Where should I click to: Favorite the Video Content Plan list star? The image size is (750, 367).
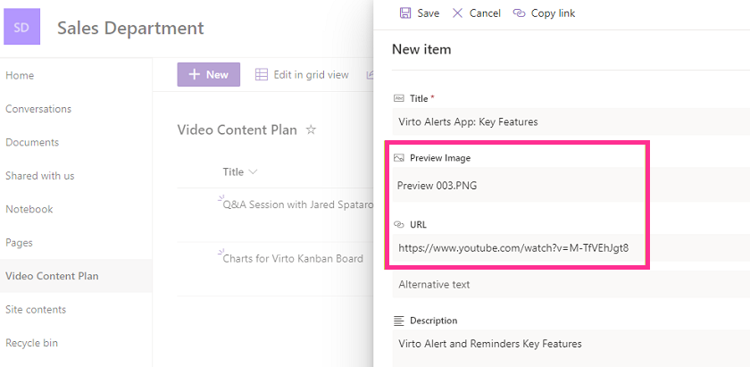point(311,129)
